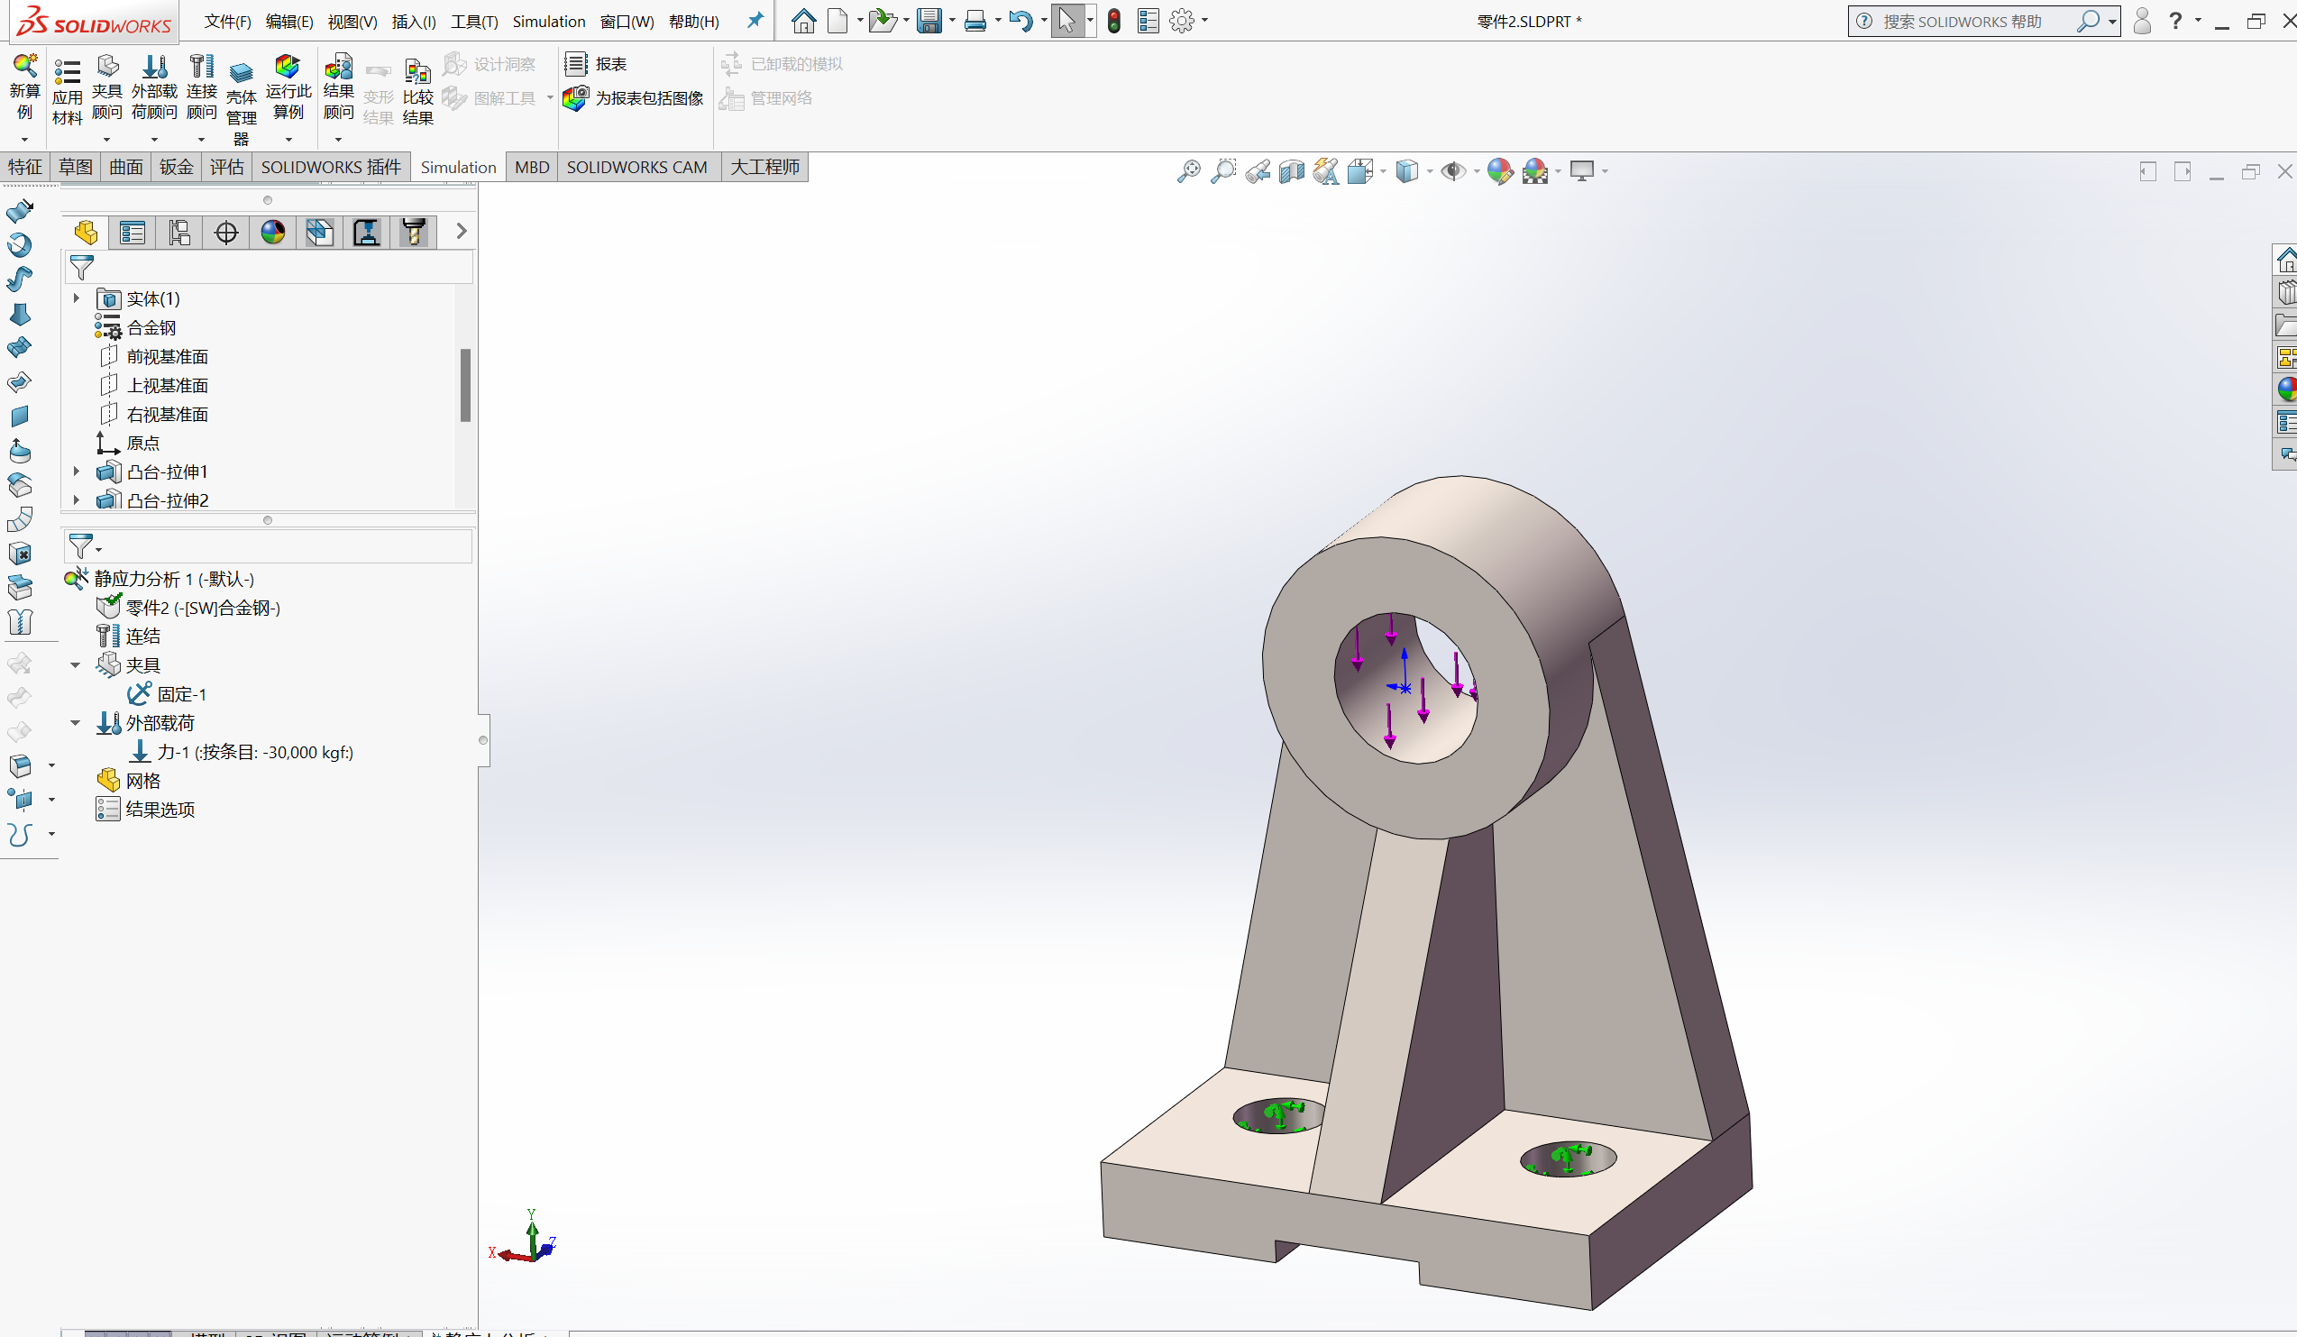The image size is (2297, 1337).
Task: Expand the 凸台-拉伸1 feature node
Action: (77, 472)
